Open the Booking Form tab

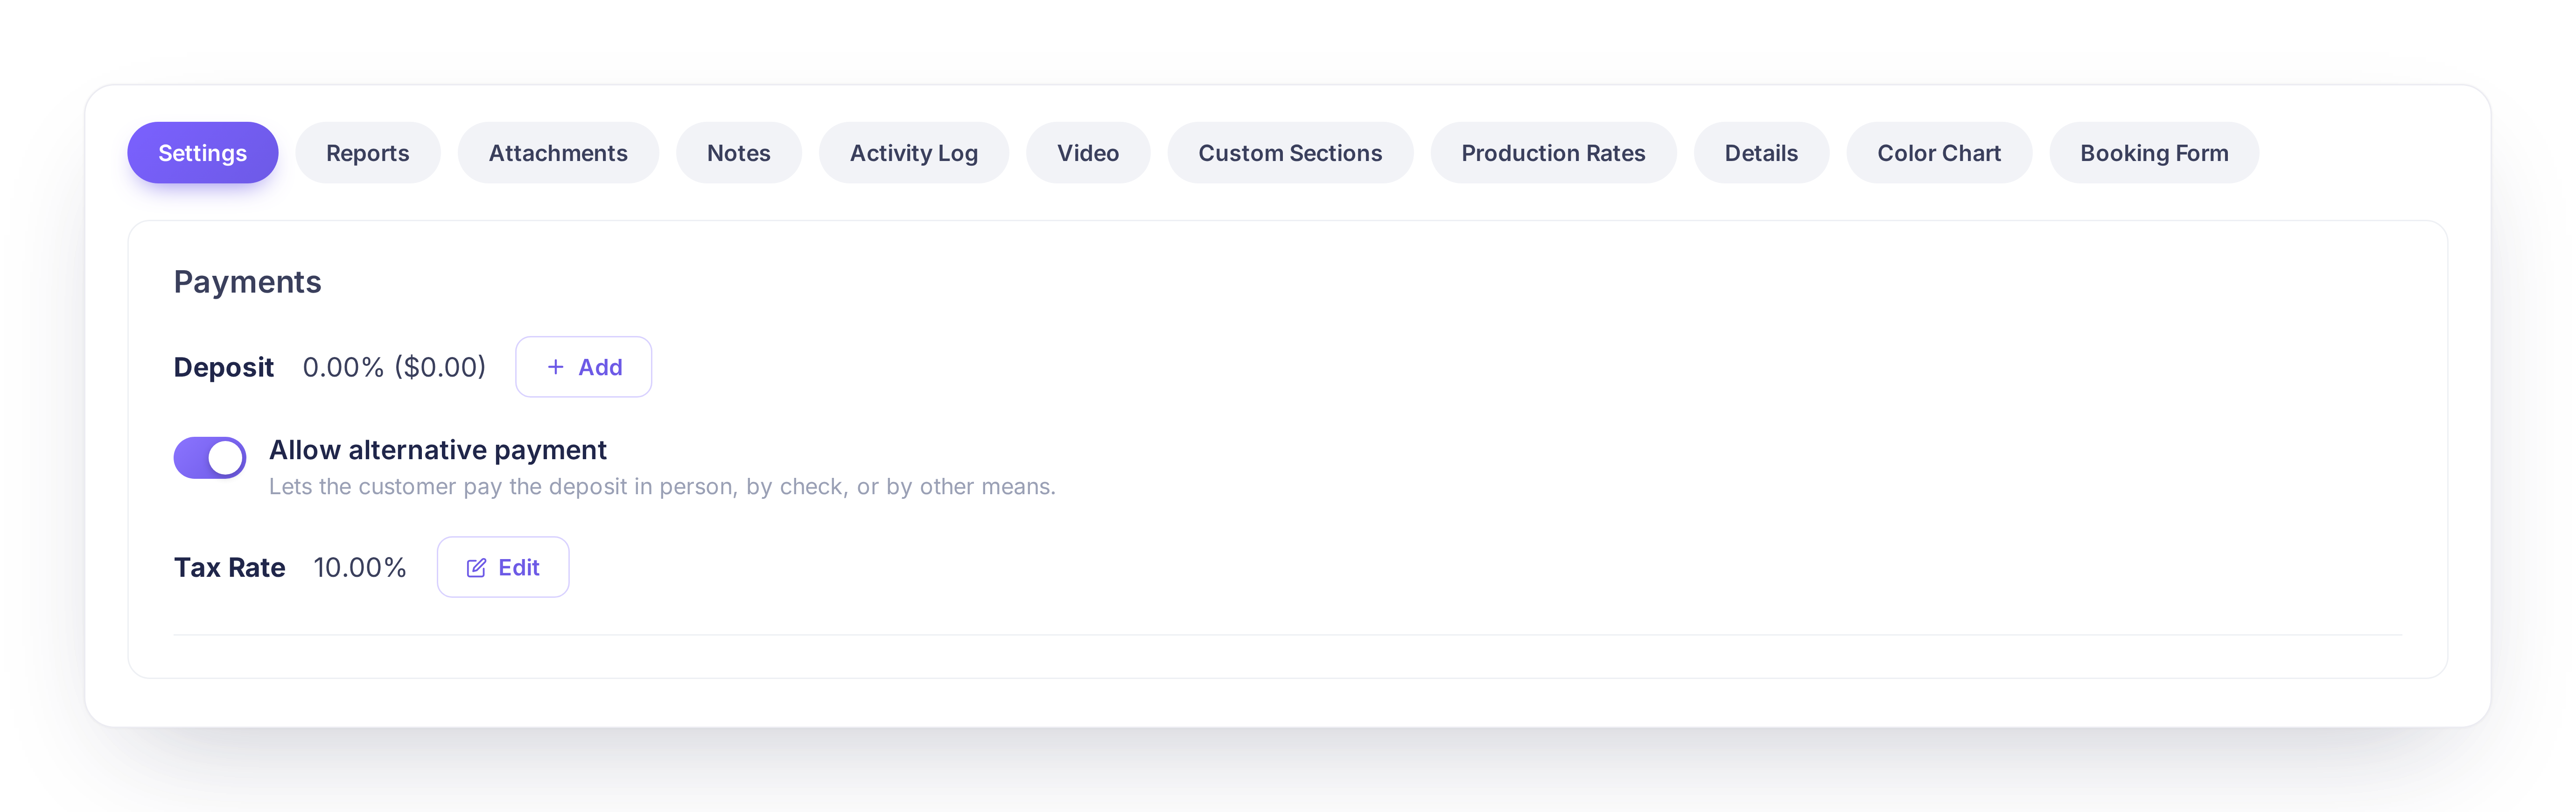tap(2154, 153)
